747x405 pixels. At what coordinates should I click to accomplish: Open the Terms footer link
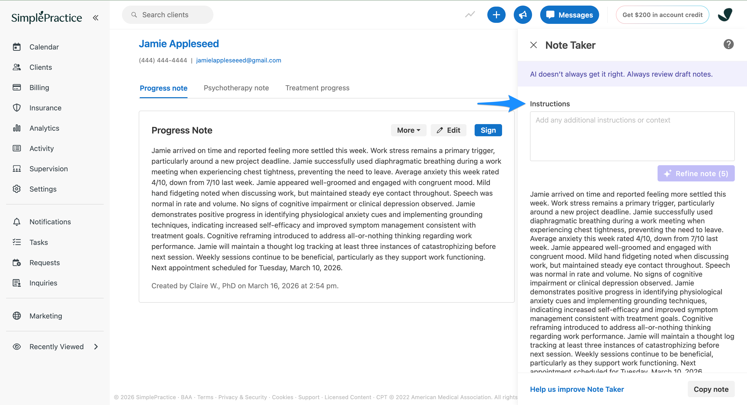pyautogui.click(x=205, y=397)
